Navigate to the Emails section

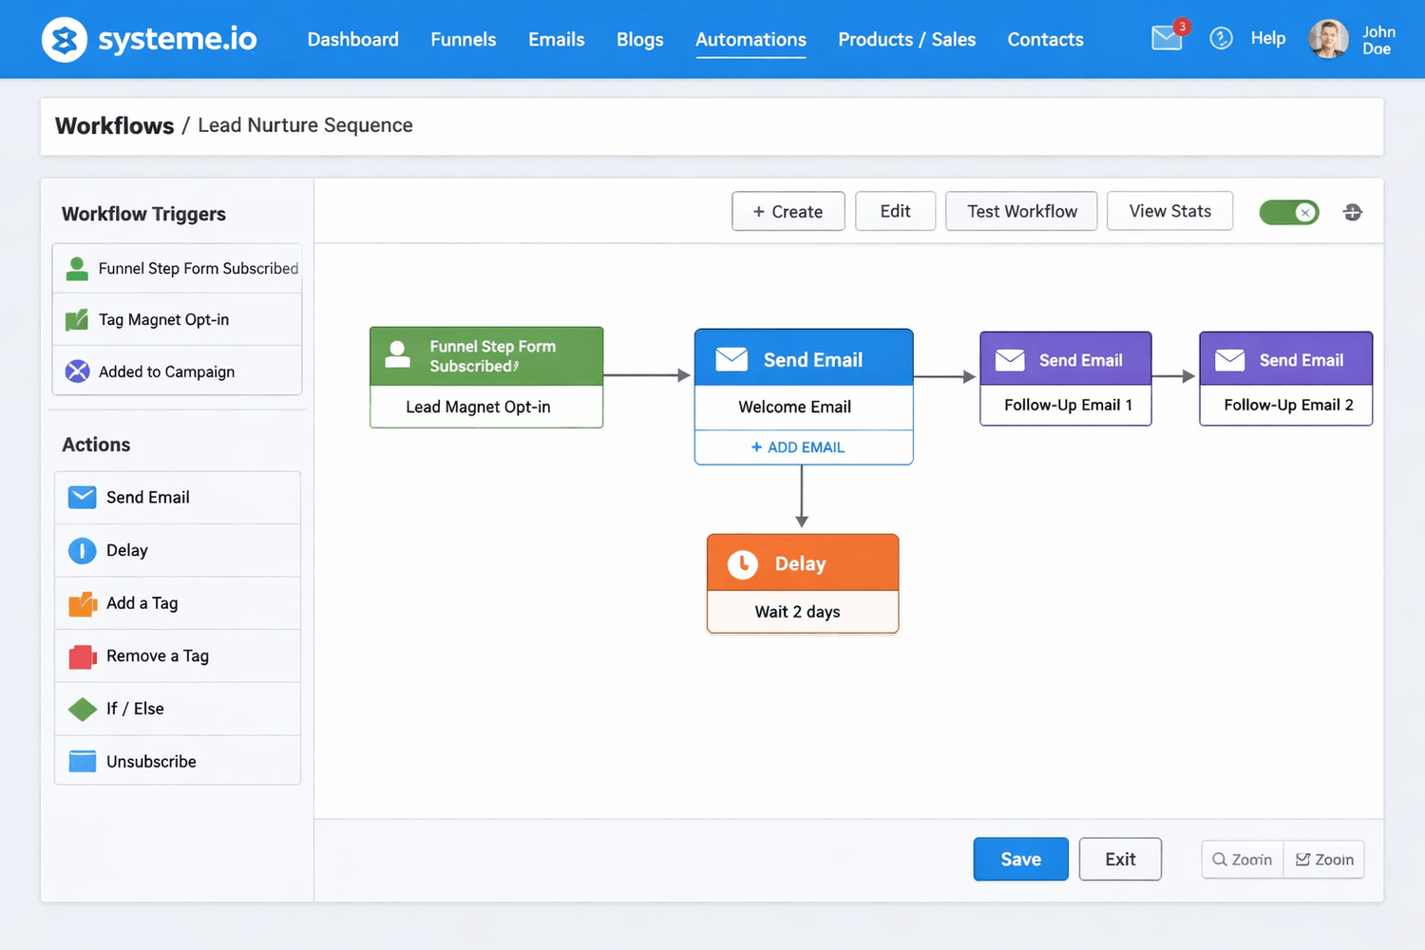(556, 39)
